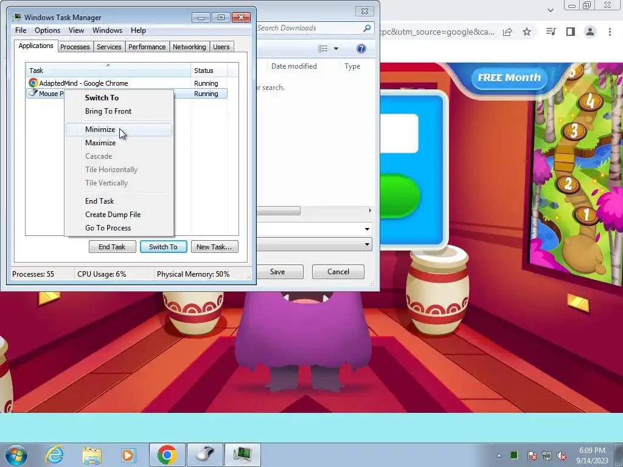Click the New Task... button
Image resolution: width=623 pixels, height=467 pixels.
coord(214,247)
